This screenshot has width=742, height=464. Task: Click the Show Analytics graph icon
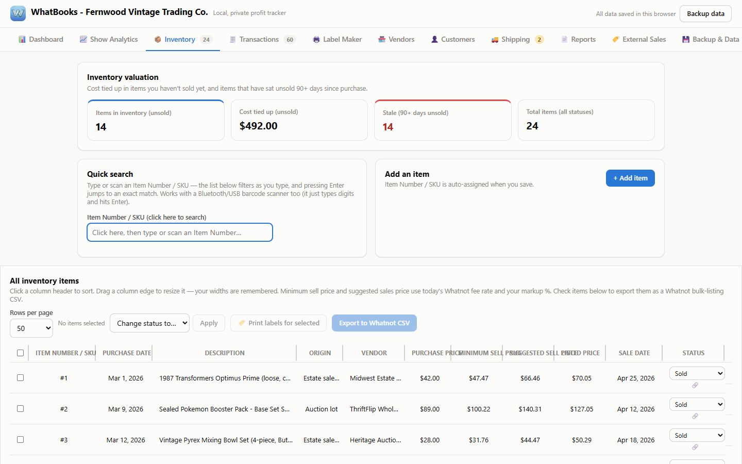pyautogui.click(x=83, y=39)
